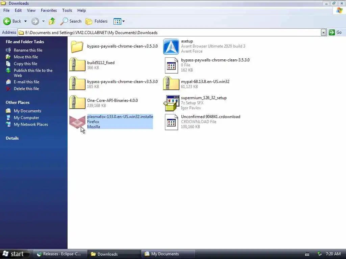Collapse the Other Places section header
Viewport: 346px width, 259px height.
[18, 103]
